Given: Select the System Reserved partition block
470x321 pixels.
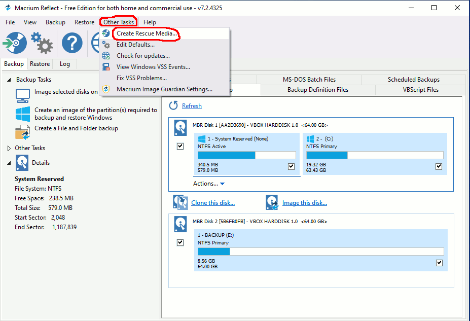Looking at the screenshot, I should coord(247,154).
